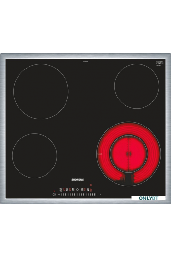Adjust power level on the touch slider
The width and height of the screenshot is (171, 257).
(78, 195)
